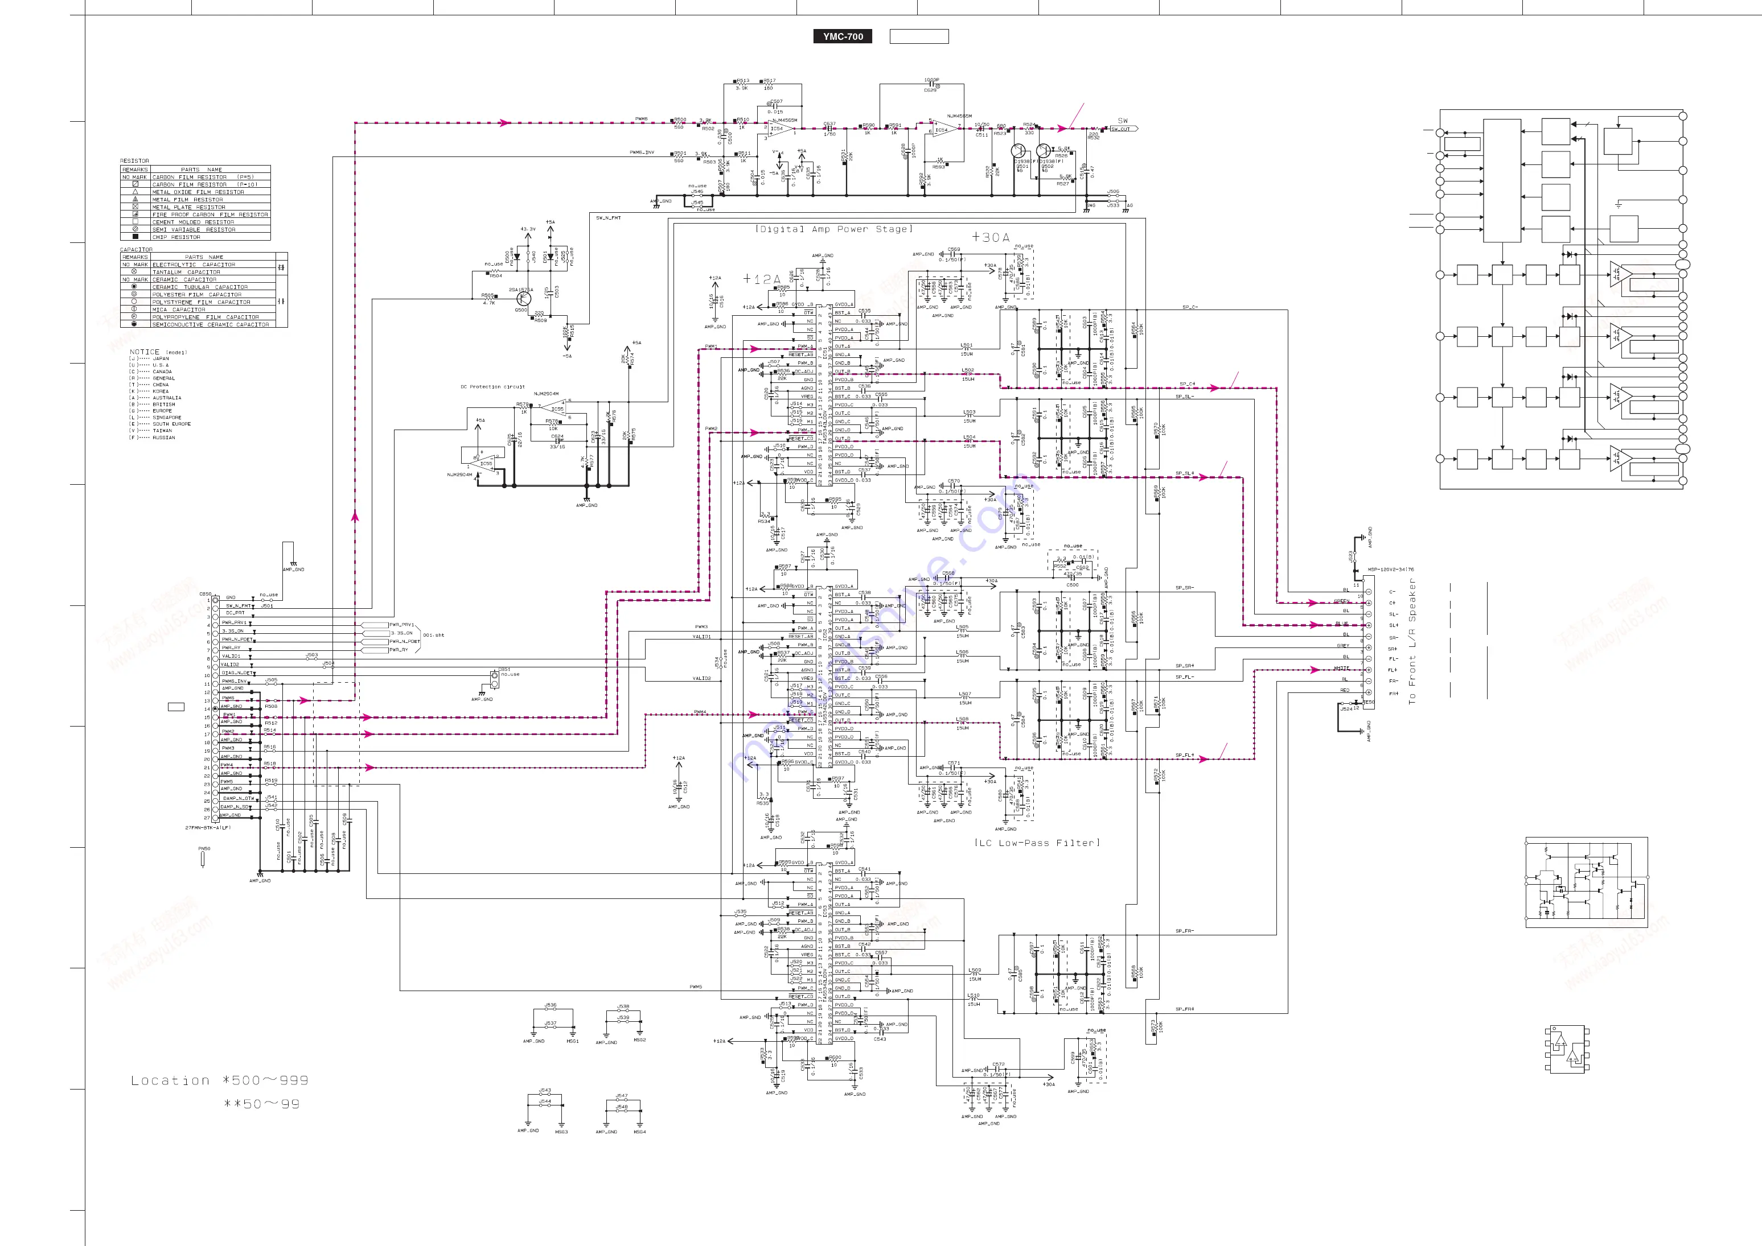
Task: Click the "NOTICE (model)" heading
Action: (158, 352)
